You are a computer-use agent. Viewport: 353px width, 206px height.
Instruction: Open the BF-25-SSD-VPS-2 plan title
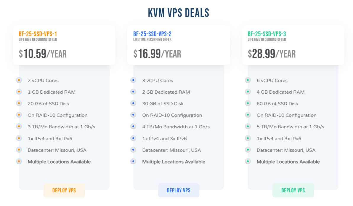pos(152,33)
